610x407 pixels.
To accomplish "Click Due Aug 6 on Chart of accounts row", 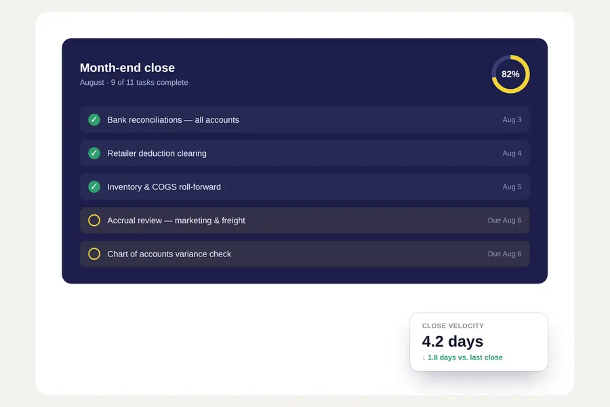I will click(x=504, y=254).
